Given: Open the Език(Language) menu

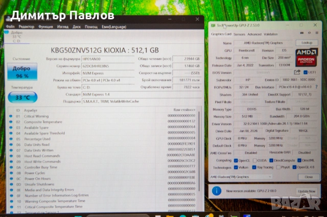Looking at the screenshot, I should (114, 27).
